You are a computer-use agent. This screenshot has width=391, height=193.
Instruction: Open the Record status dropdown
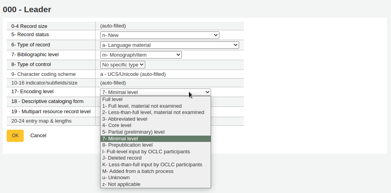click(159, 35)
